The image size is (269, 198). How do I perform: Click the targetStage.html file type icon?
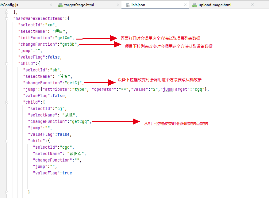tap(60, 5)
